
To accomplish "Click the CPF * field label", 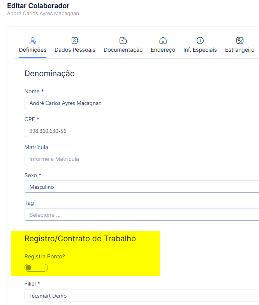I will coord(32,119).
